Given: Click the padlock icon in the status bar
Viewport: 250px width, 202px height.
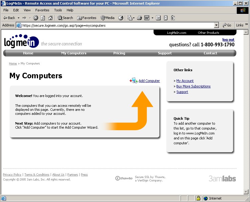Looking at the screenshot, I should (198, 198).
